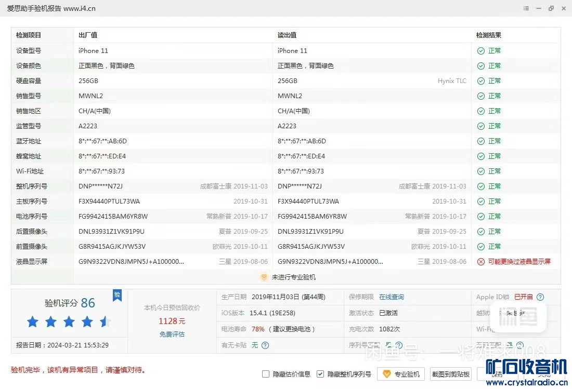The height and width of the screenshot is (389, 572).
Task: Click the red X warning icon for 液晶显示屏
Action: pos(481,262)
